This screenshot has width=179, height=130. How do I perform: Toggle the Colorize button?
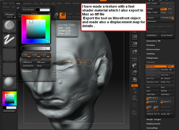156,66
